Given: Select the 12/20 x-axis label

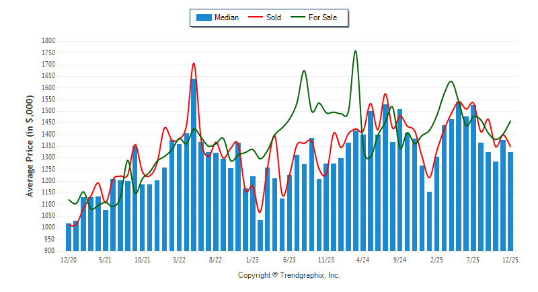Looking at the screenshot, I should point(69,259).
